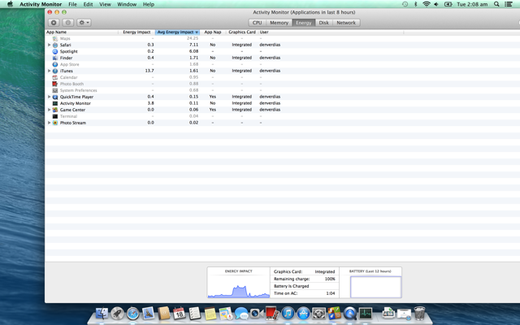520x325 pixels.
Task: Open Spotlight search in the menu bar
Action: [x=496, y=4]
